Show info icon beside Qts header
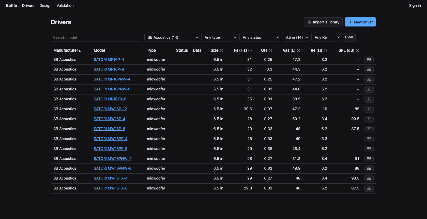 [x=270, y=50]
